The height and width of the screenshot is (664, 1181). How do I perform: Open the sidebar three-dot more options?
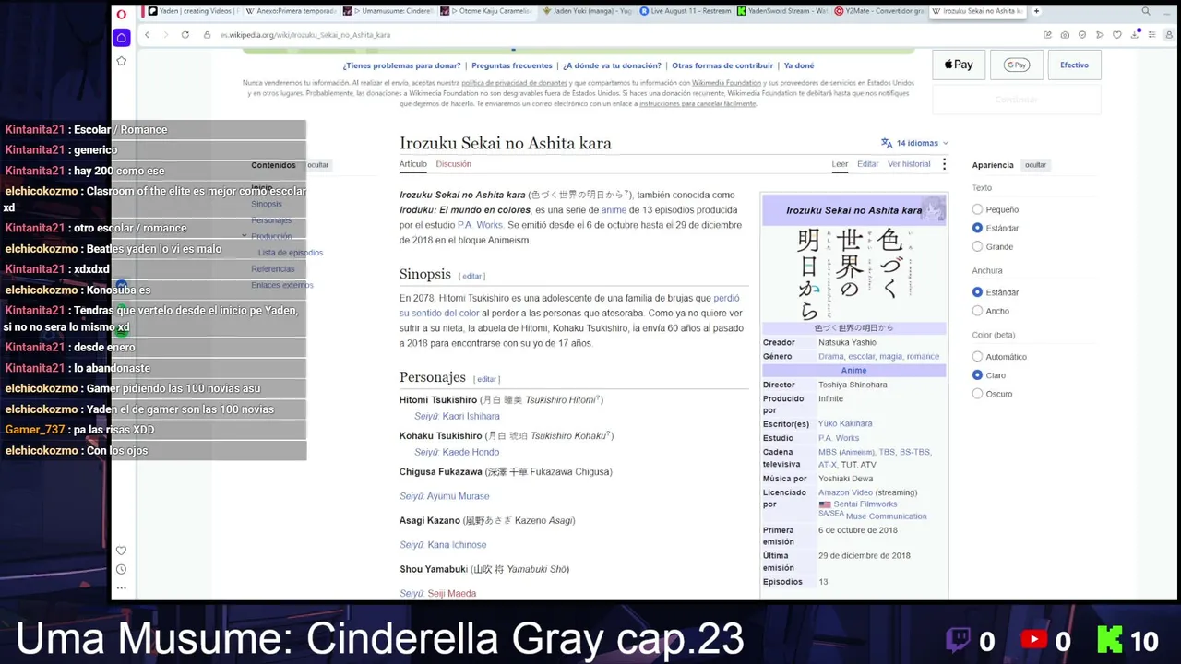click(121, 587)
